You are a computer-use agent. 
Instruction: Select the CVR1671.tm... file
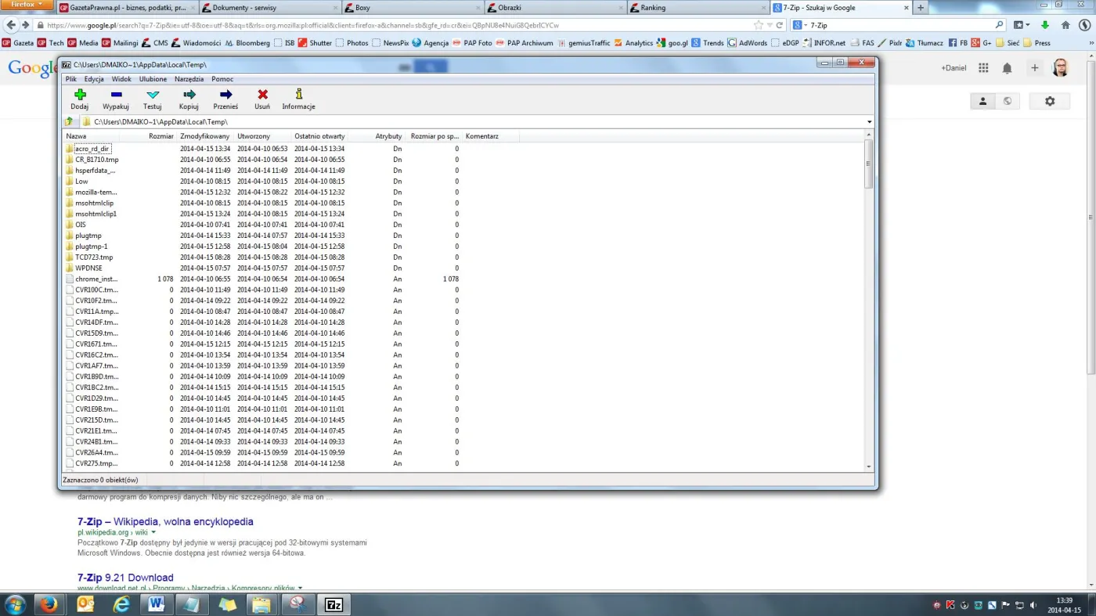click(x=96, y=344)
